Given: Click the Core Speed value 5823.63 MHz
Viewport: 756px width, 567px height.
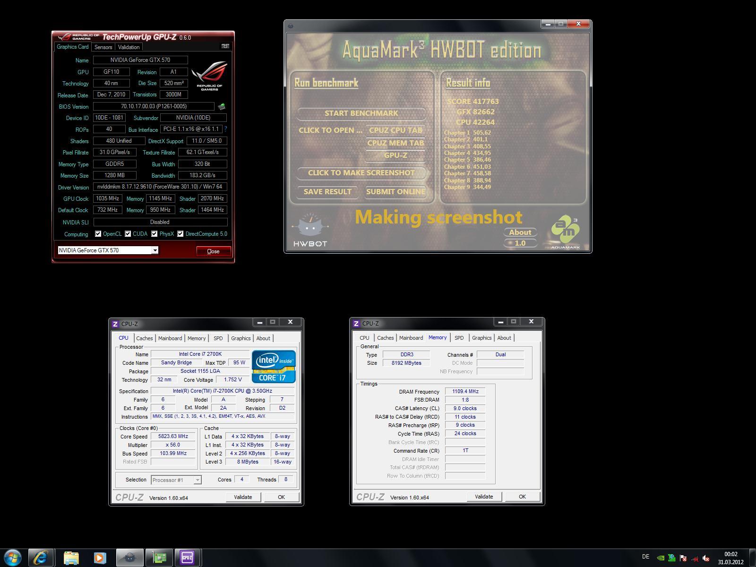Looking at the screenshot, I should (173, 437).
